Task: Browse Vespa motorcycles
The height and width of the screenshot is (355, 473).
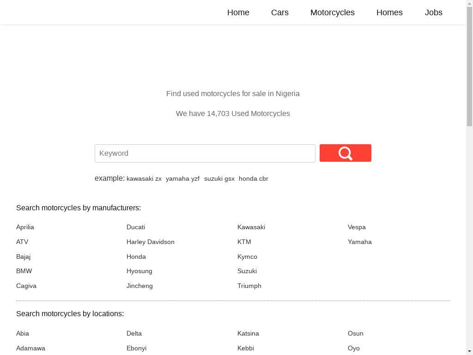Action: point(357,227)
